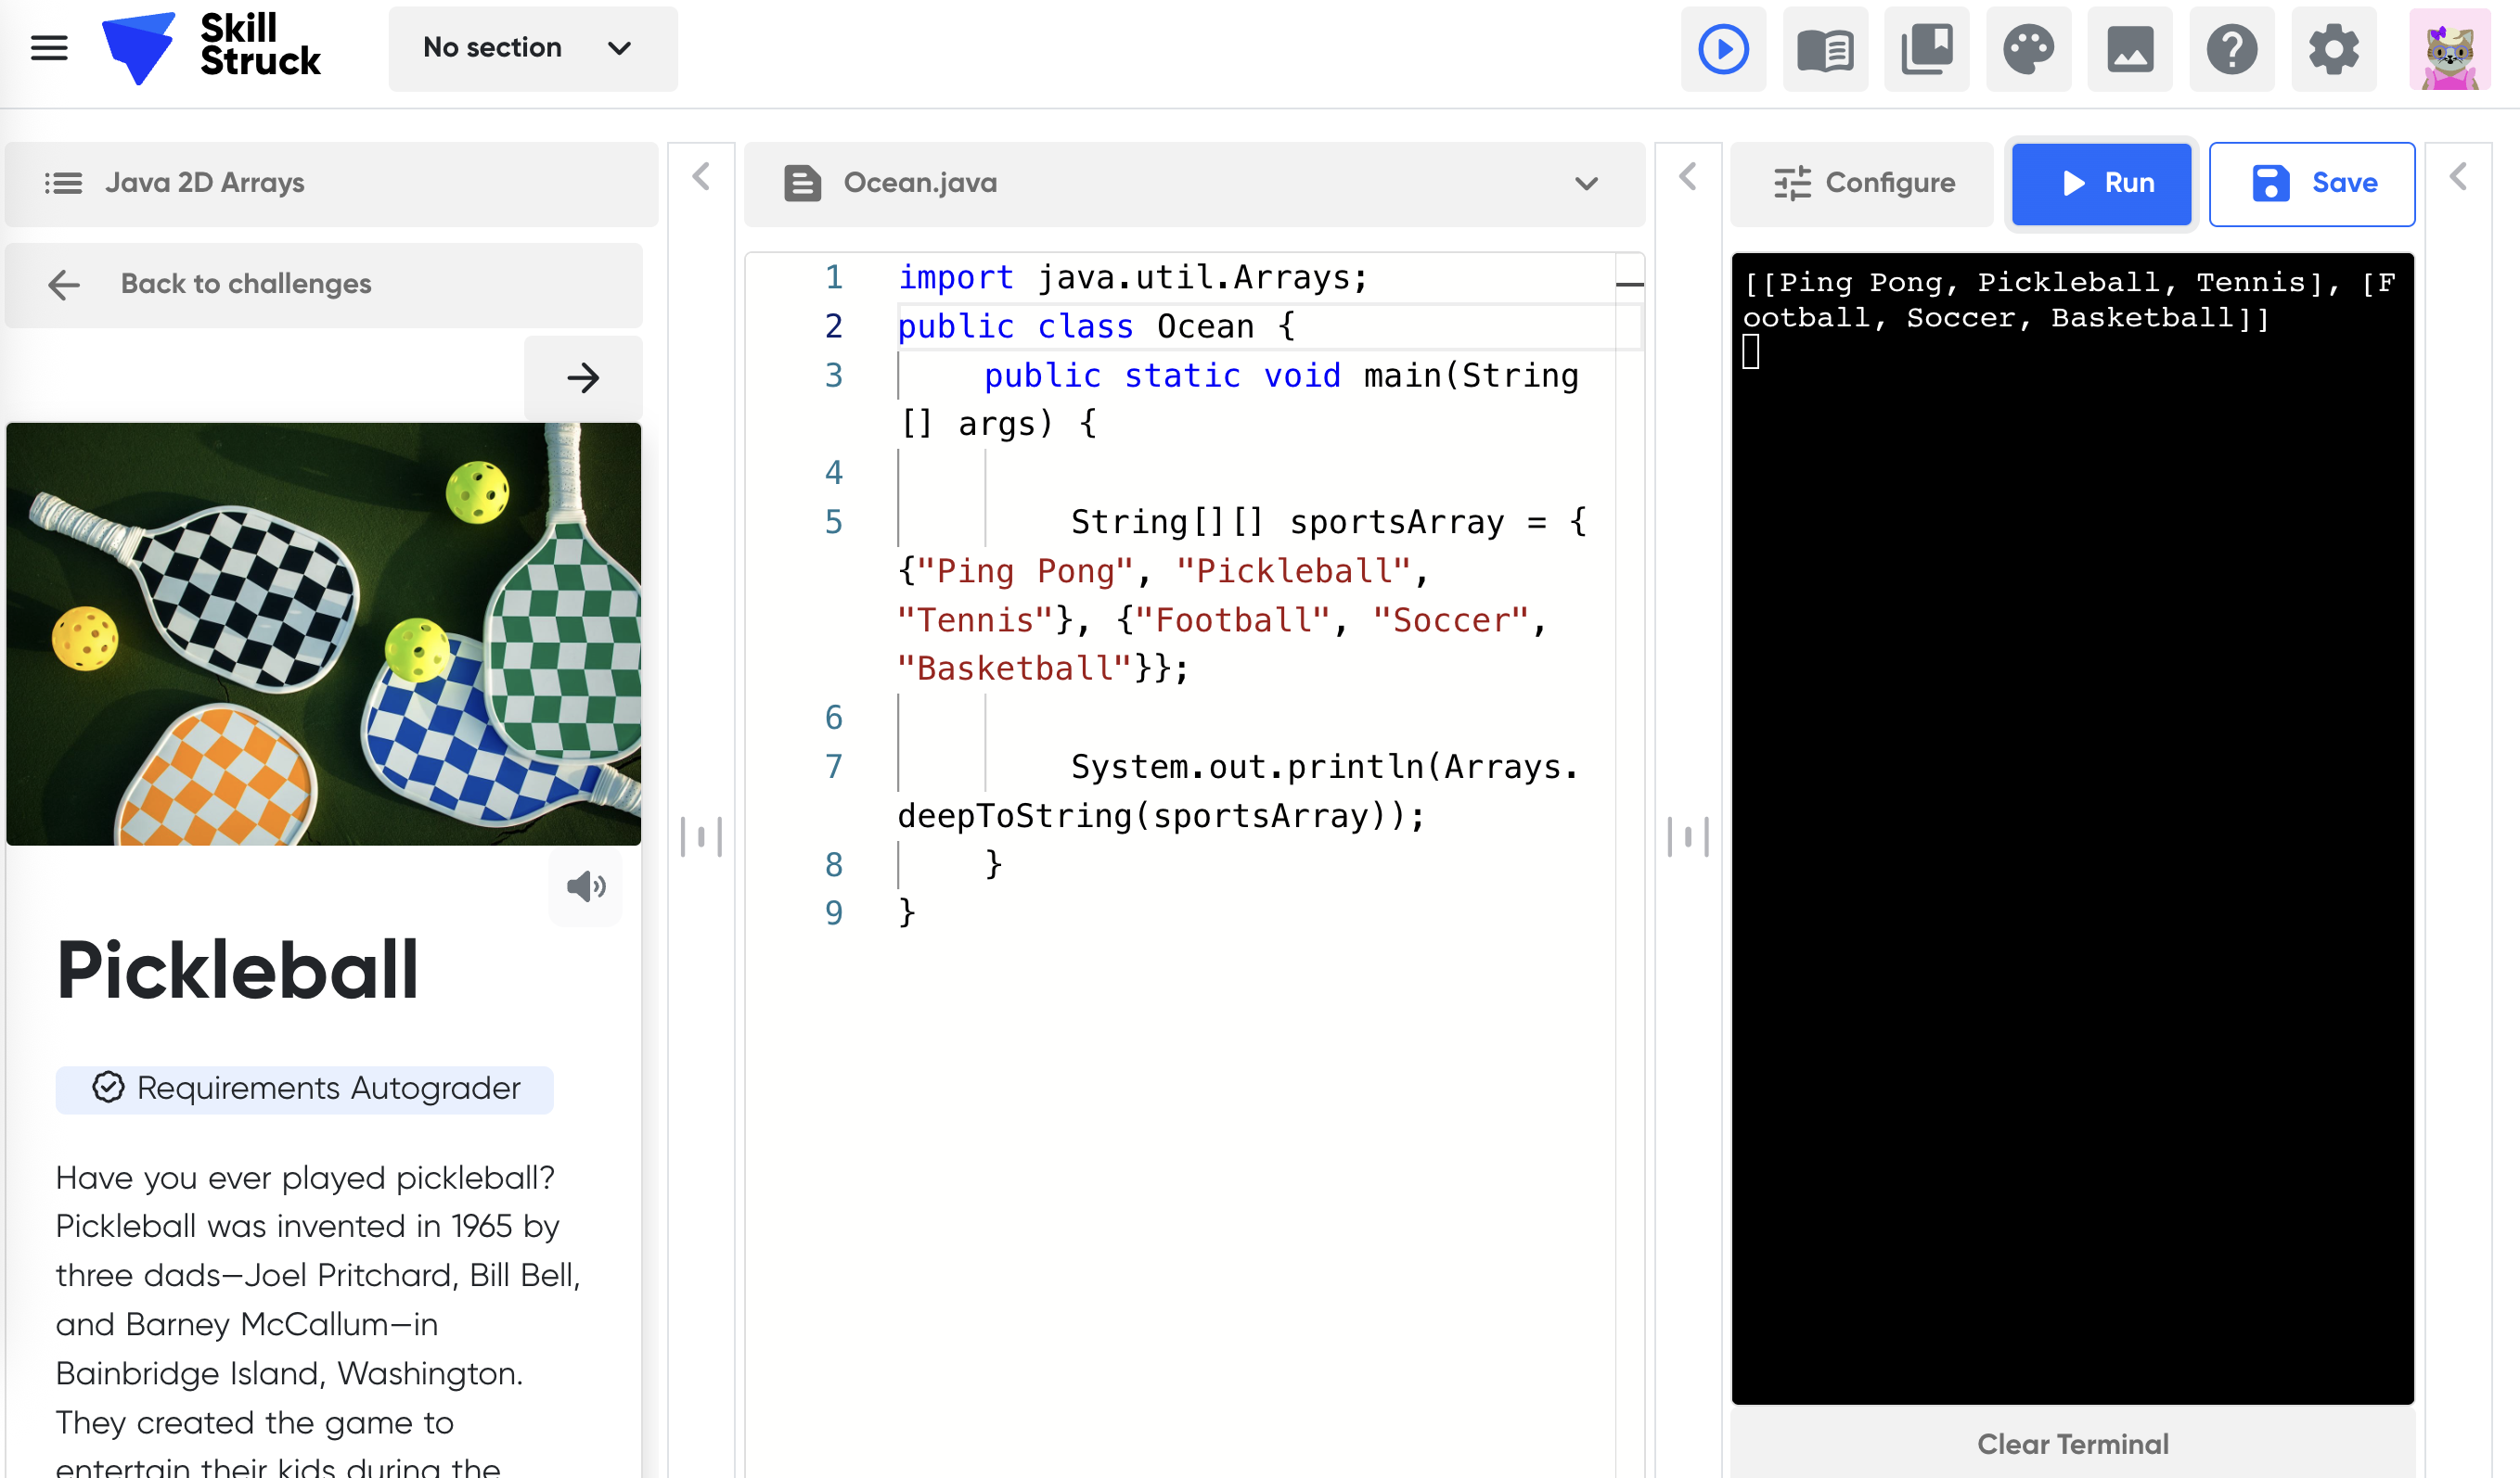Open the settings gear icon
The image size is (2520, 1478).
click(x=2333, y=49)
